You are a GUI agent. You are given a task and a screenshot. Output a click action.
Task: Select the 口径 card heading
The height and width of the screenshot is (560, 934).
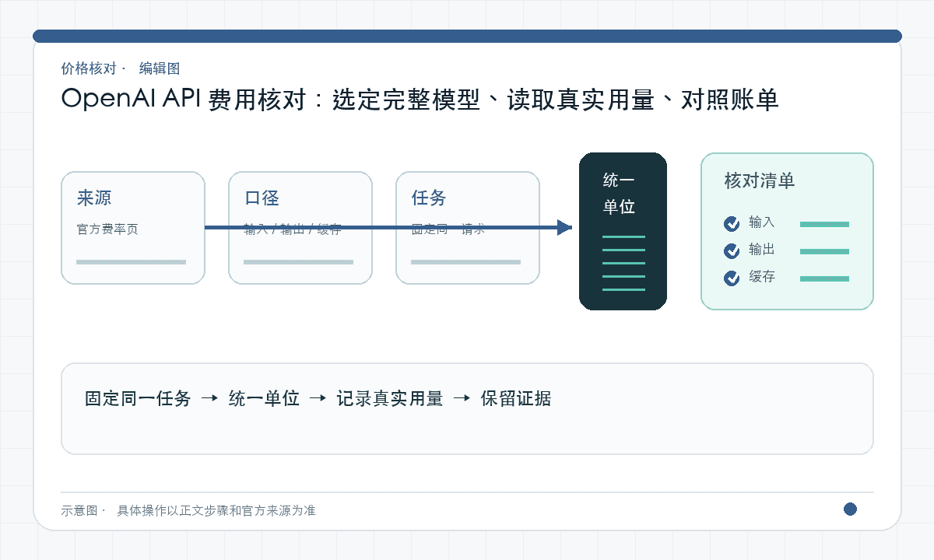(x=262, y=198)
